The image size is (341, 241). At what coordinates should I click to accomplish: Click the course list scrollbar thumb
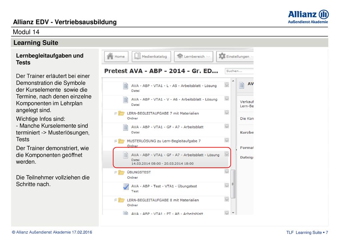point(233,184)
